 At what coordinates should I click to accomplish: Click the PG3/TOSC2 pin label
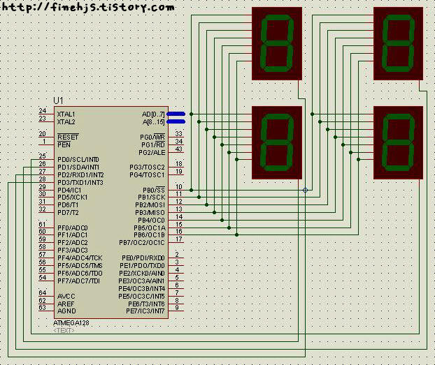point(148,167)
